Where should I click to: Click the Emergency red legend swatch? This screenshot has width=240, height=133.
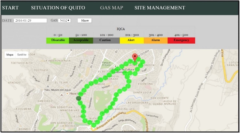tap(181, 41)
